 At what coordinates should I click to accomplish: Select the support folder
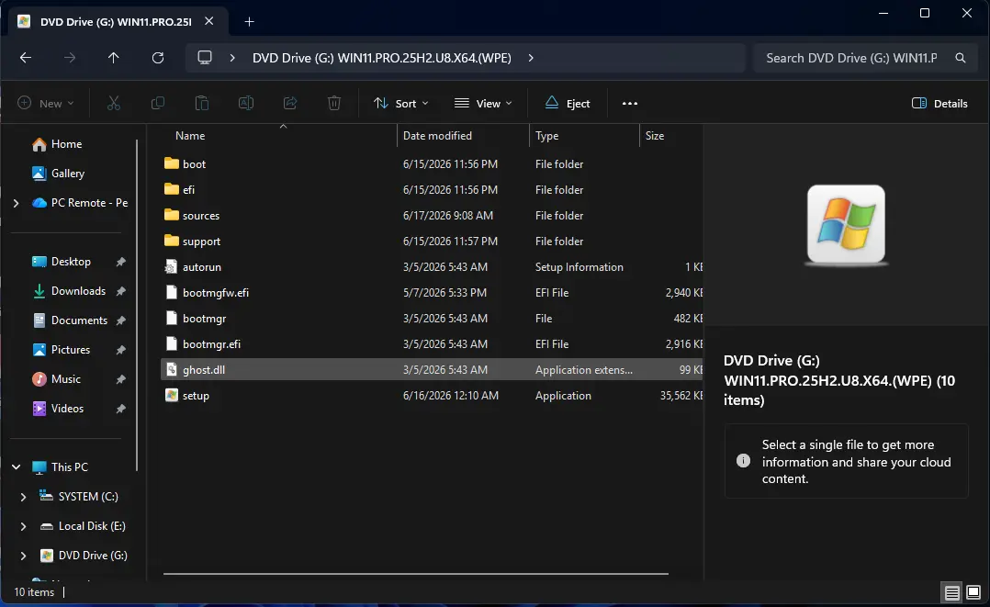click(432, 242)
